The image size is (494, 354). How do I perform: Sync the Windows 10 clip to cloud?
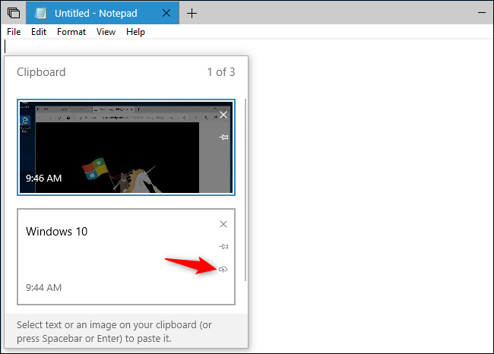point(223,269)
